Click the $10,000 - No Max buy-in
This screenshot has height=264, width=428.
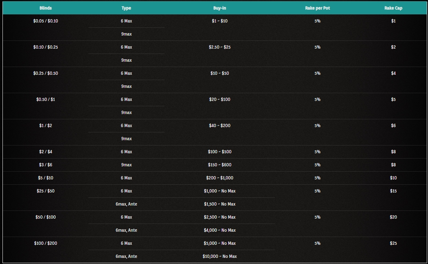click(x=220, y=257)
